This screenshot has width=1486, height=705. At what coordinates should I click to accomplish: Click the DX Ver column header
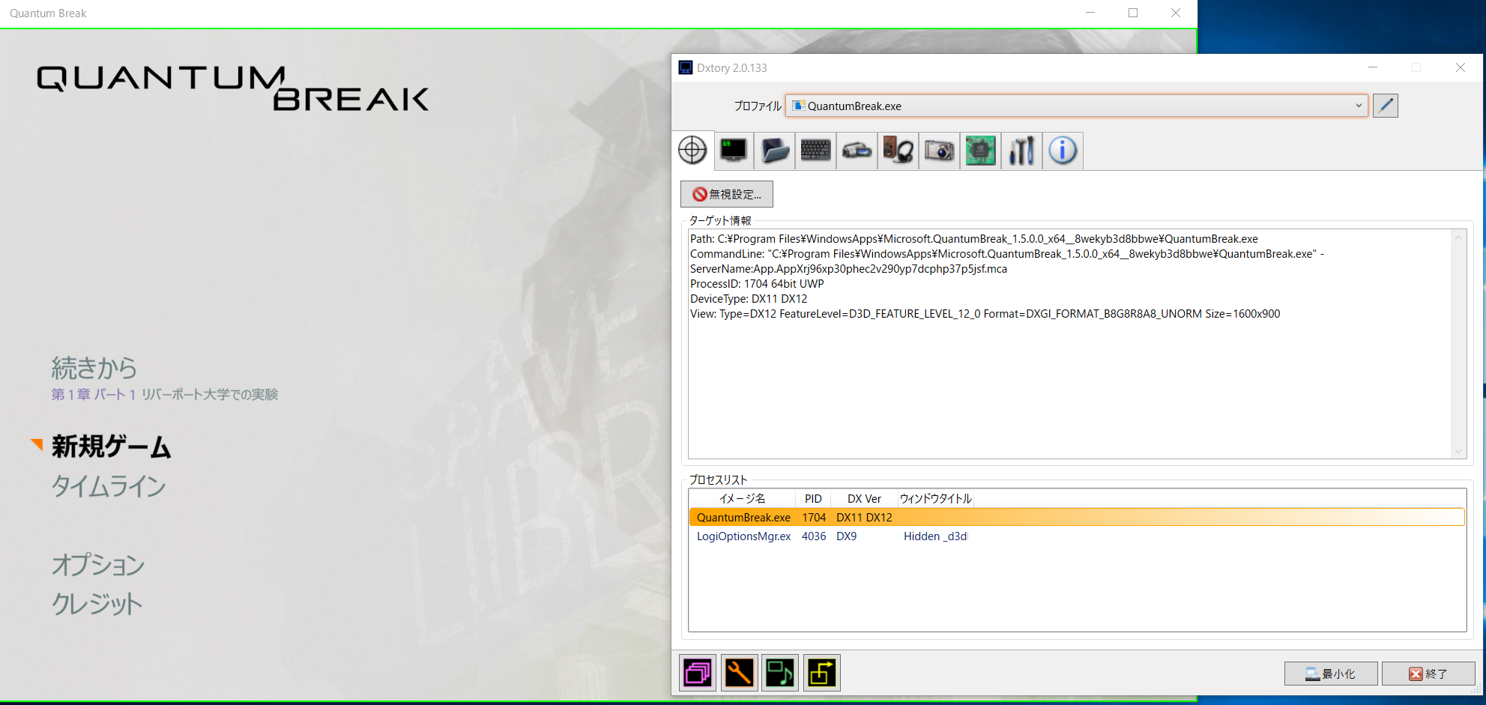point(864,498)
